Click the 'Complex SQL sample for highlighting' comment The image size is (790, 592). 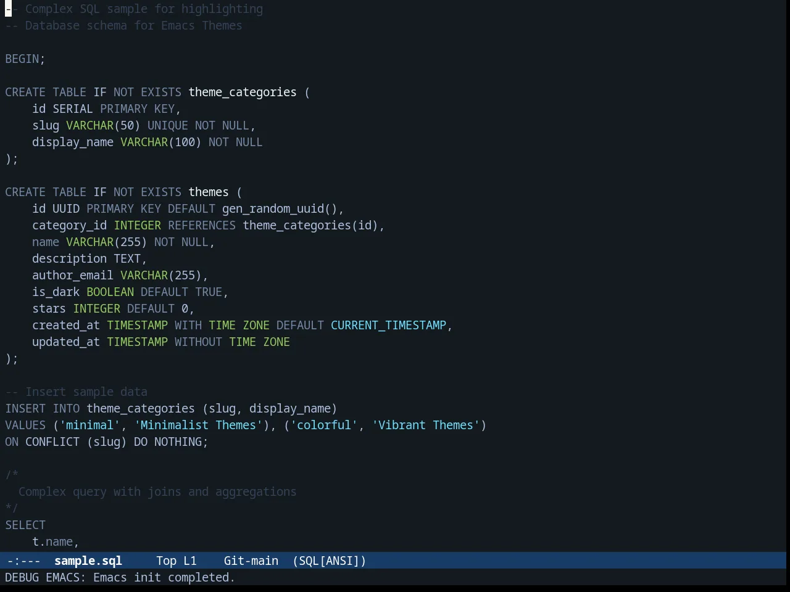pyautogui.click(x=144, y=9)
